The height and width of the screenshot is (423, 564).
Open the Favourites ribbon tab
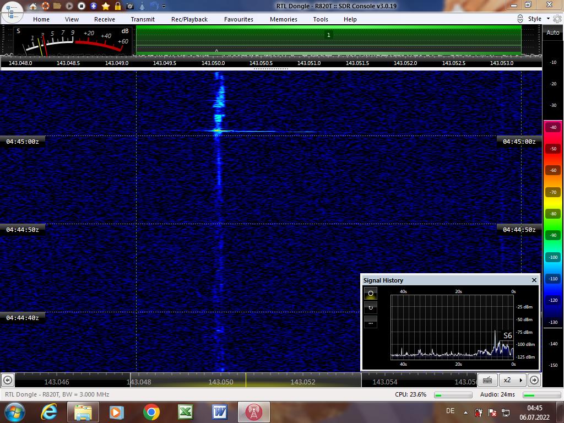[238, 19]
